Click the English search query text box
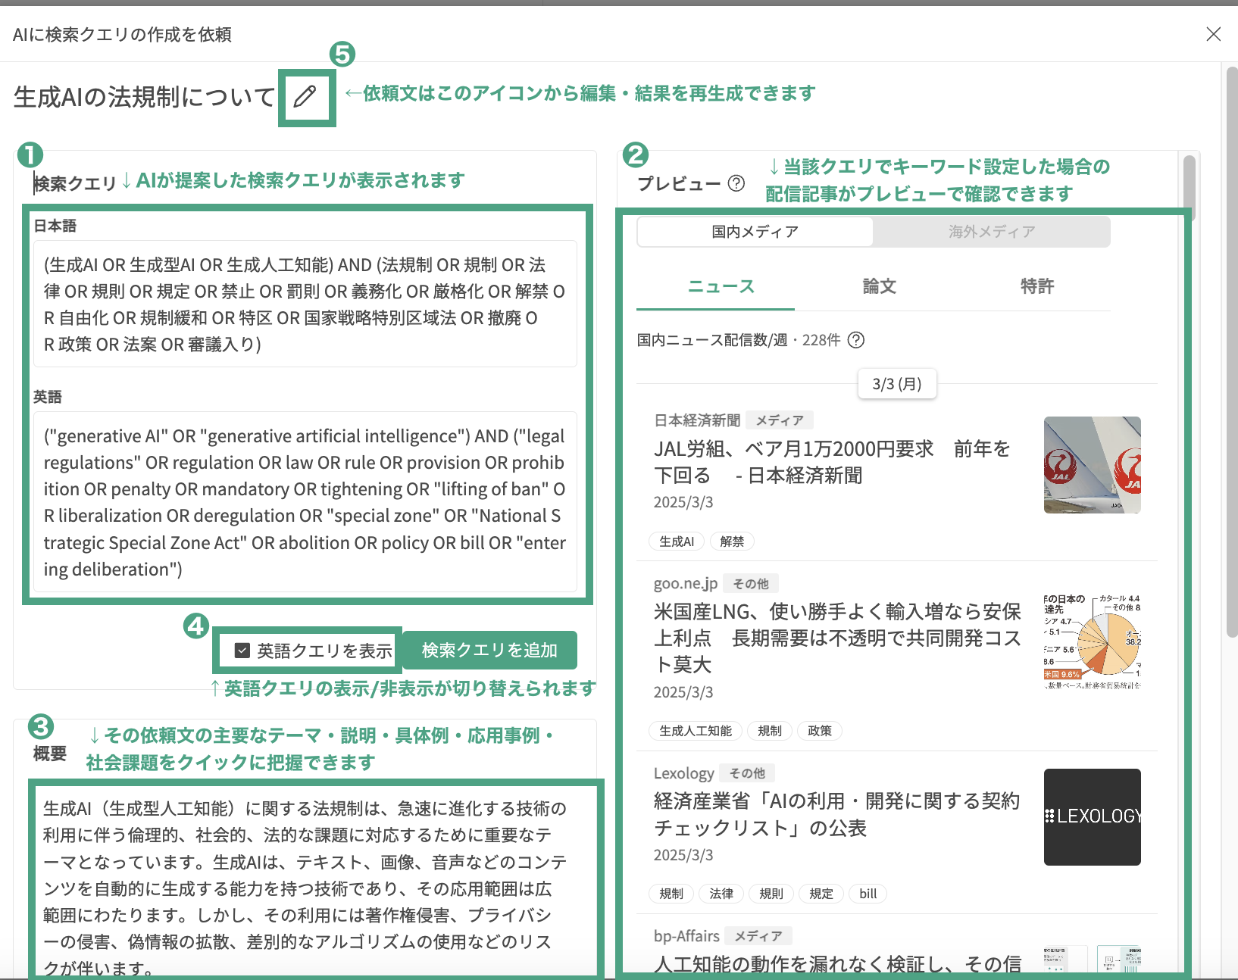Image resolution: width=1238 pixels, height=980 pixels. tap(305, 502)
